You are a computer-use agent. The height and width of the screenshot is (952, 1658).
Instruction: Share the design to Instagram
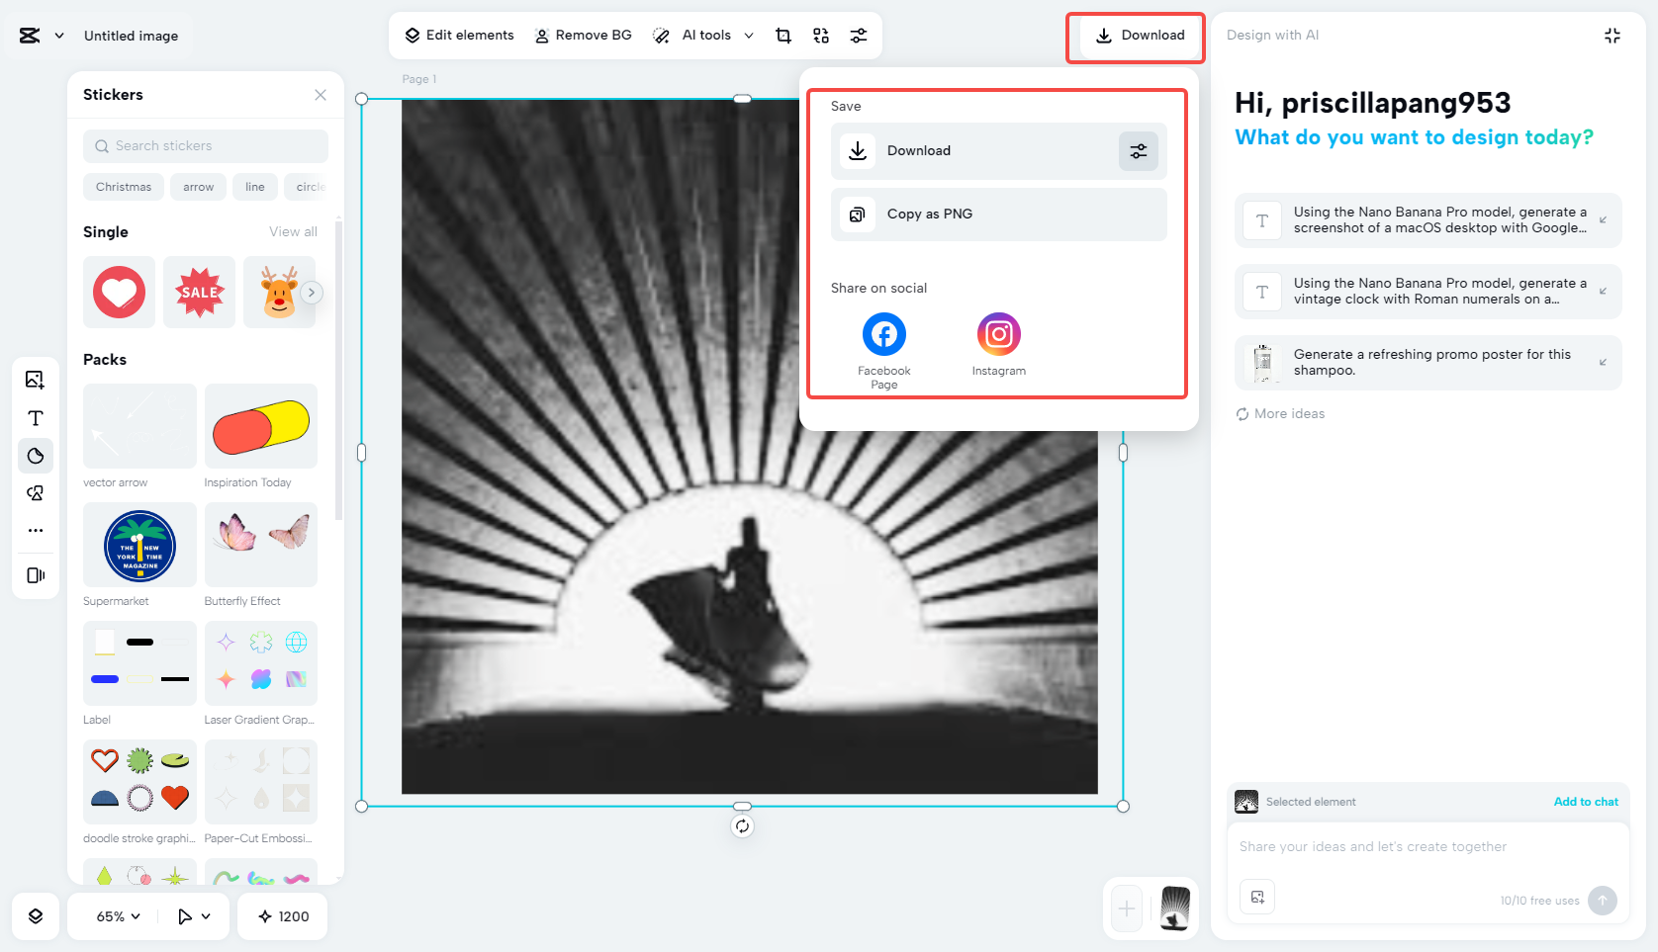998,334
